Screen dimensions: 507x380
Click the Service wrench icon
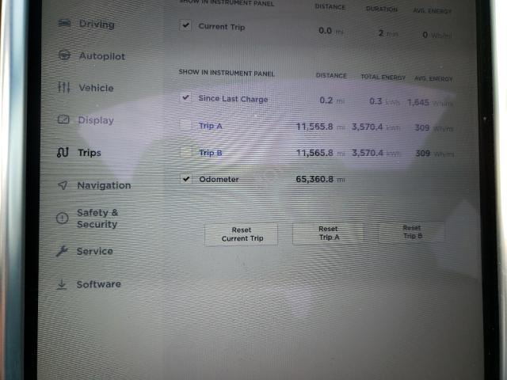point(62,251)
